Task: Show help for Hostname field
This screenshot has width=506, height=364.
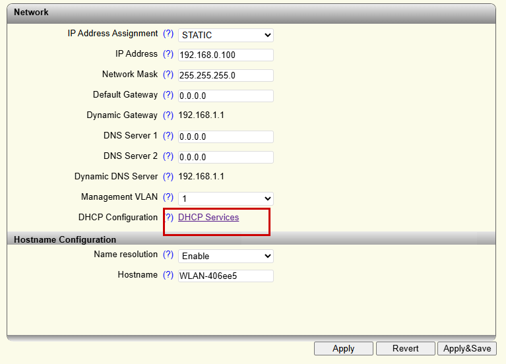Action: pyautogui.click(x=168, y=275)
